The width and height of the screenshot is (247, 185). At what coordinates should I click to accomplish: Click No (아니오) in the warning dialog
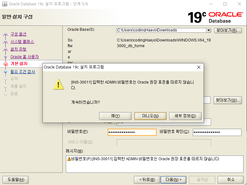click(150, 116)
